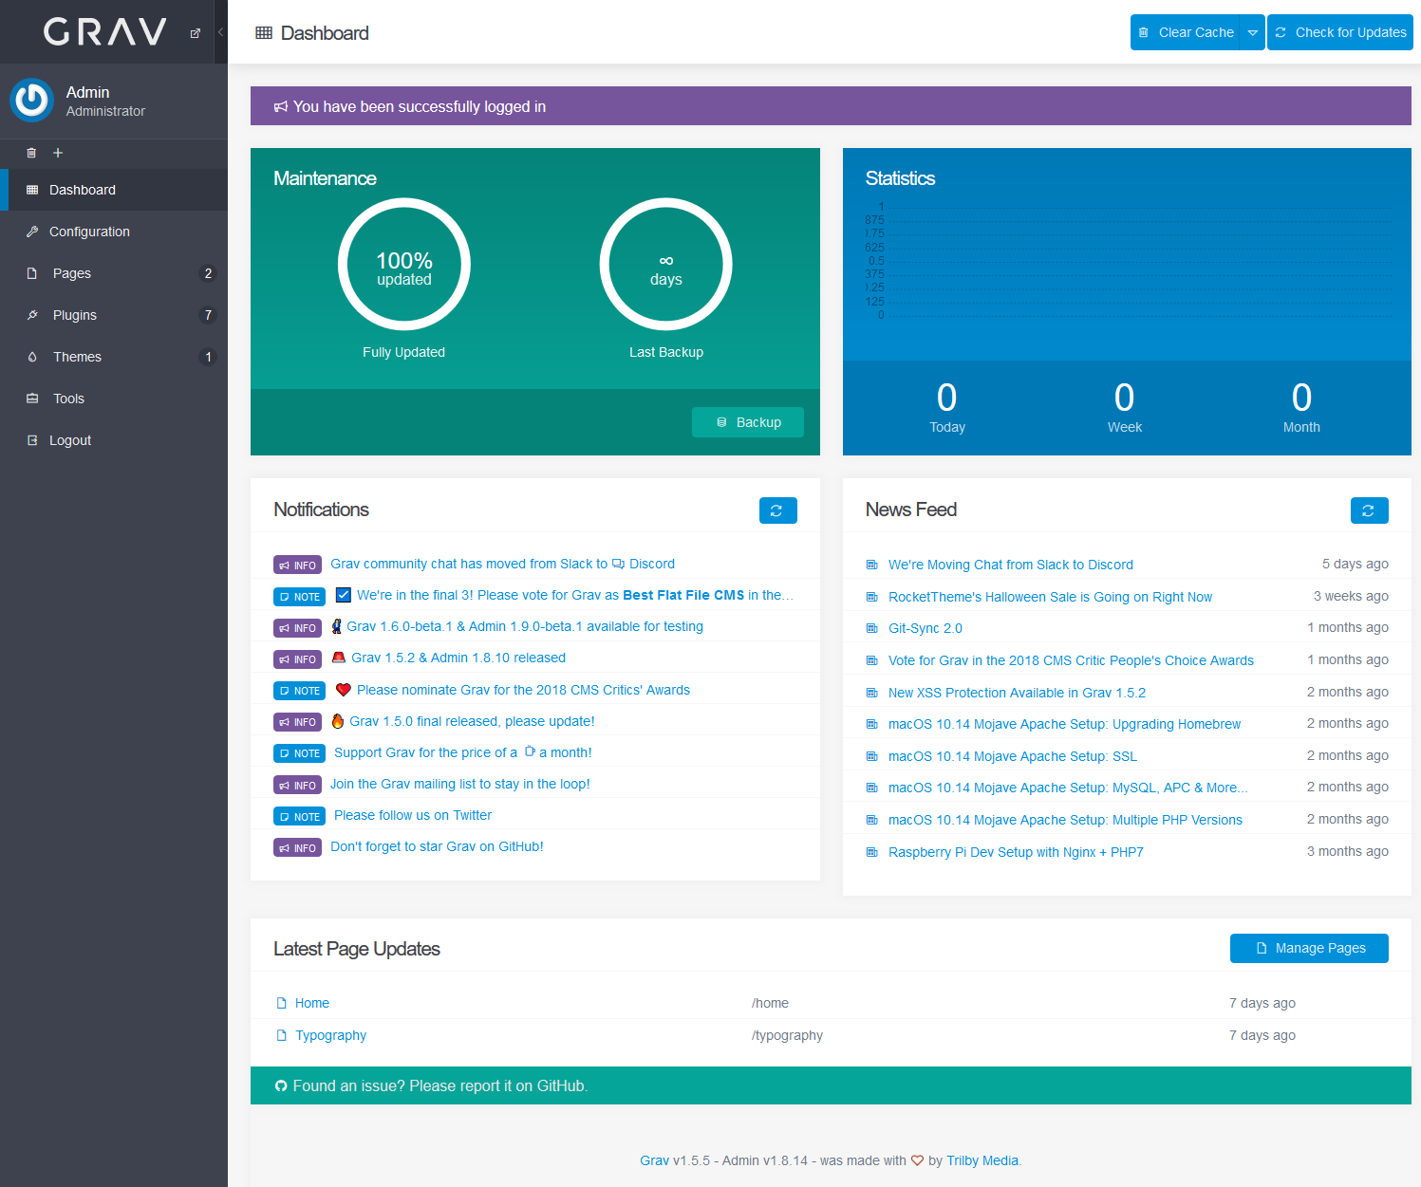Screen dimensions: 1421x1187
Task: Open New XSS Protection news item
Action: (x=1017, y=693)
